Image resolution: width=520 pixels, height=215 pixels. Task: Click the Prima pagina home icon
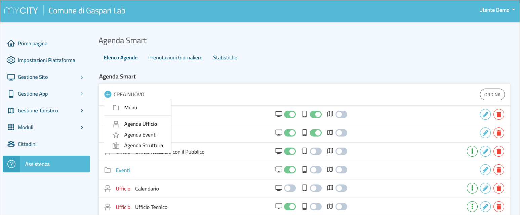click(x=11, y=44)
